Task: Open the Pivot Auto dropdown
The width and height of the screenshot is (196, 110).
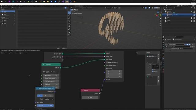Action: point(49,99)
